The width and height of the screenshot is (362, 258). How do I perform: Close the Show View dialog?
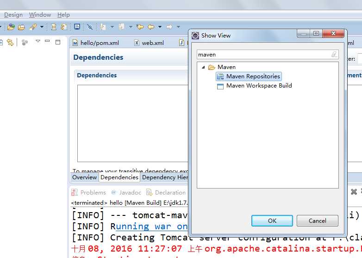pos(333,33)
